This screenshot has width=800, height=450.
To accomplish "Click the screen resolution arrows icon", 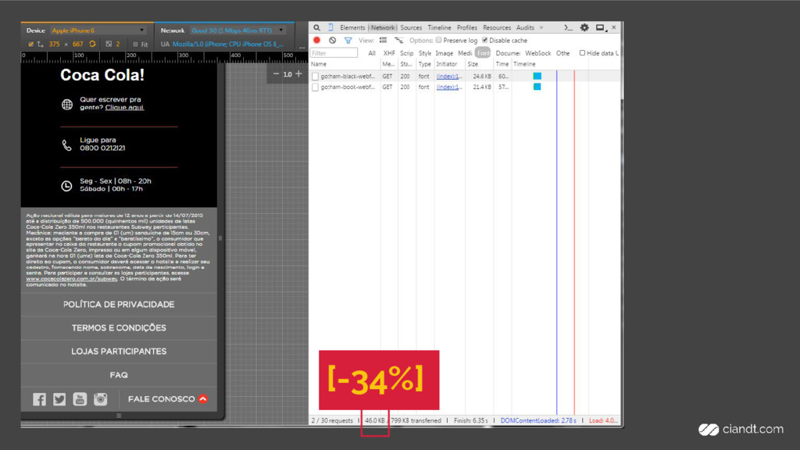I will [x=41, y=45].
